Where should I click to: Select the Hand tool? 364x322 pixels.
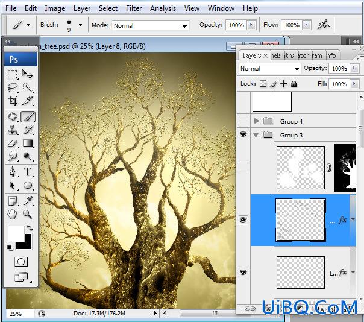13,215
